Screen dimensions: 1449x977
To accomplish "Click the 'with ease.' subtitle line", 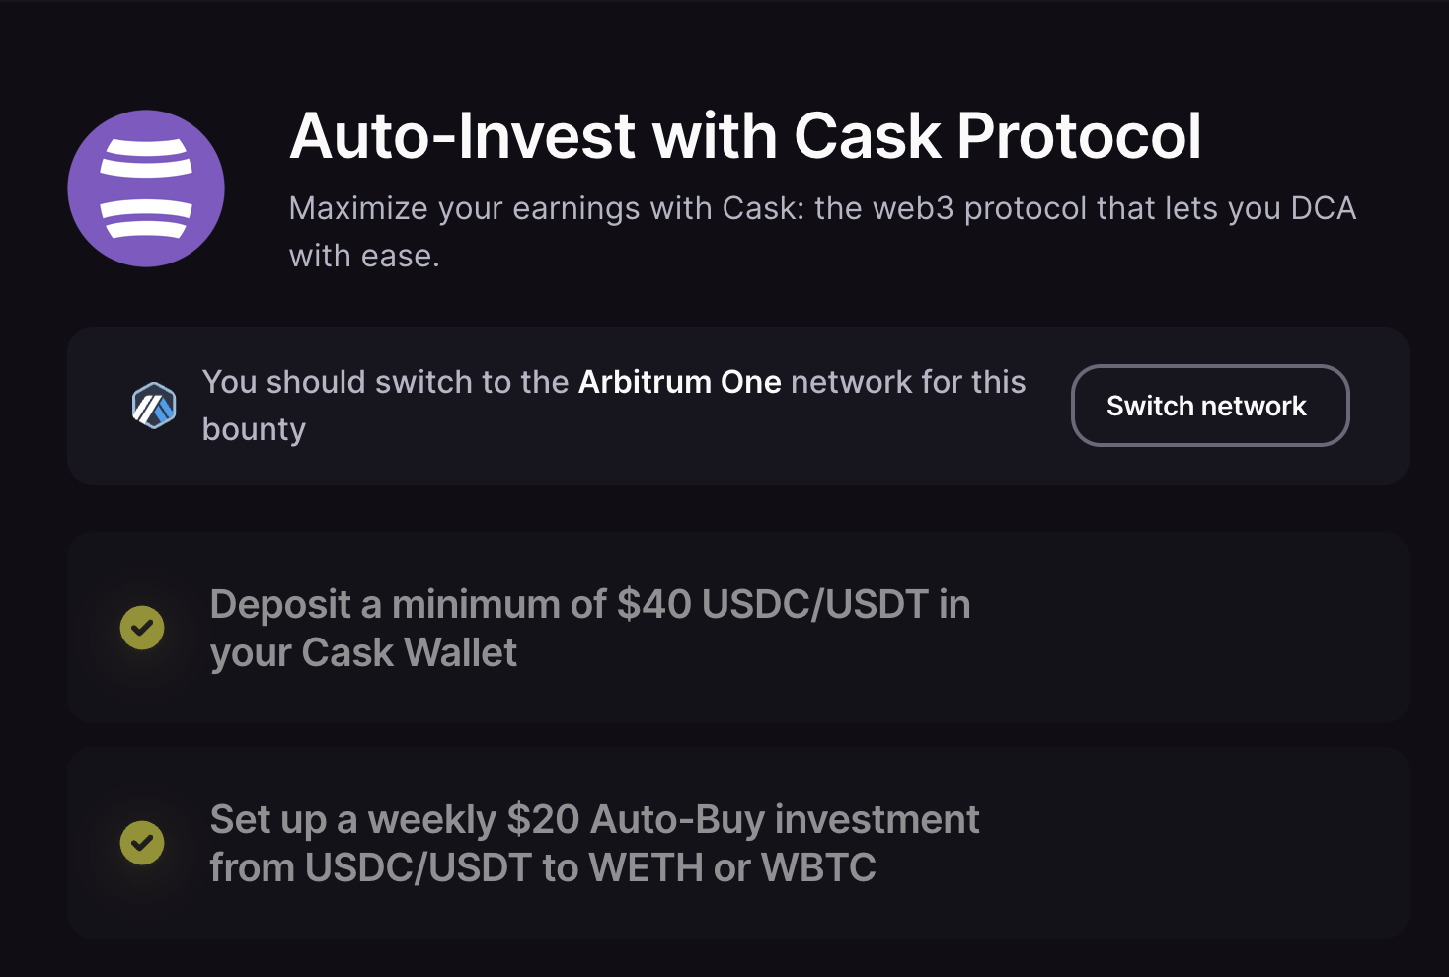I will (364, 257).
